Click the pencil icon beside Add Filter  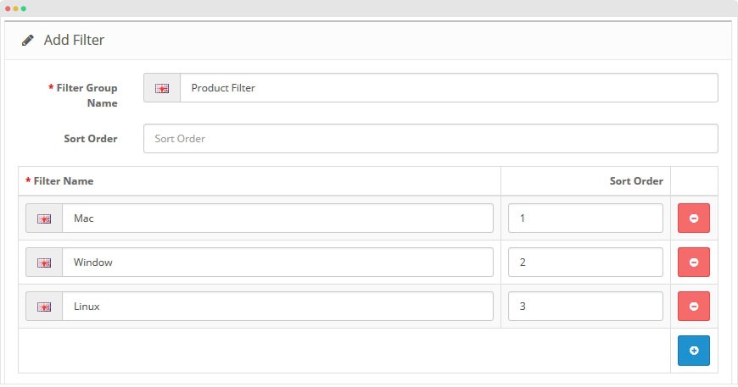pos(28,40)
